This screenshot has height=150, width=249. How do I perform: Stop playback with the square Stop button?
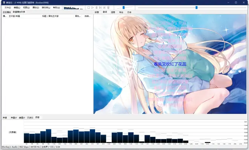[89, 8]
